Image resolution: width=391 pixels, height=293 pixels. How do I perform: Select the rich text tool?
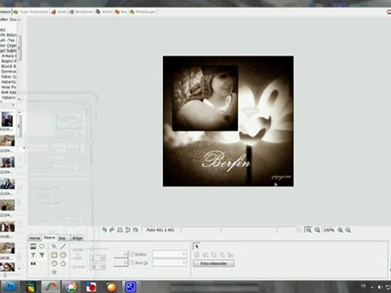point(42,255)
